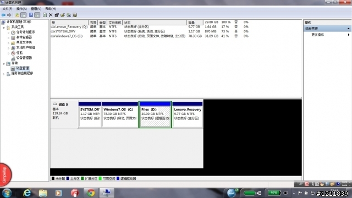Select 性能 in the tree

point(19,53)
